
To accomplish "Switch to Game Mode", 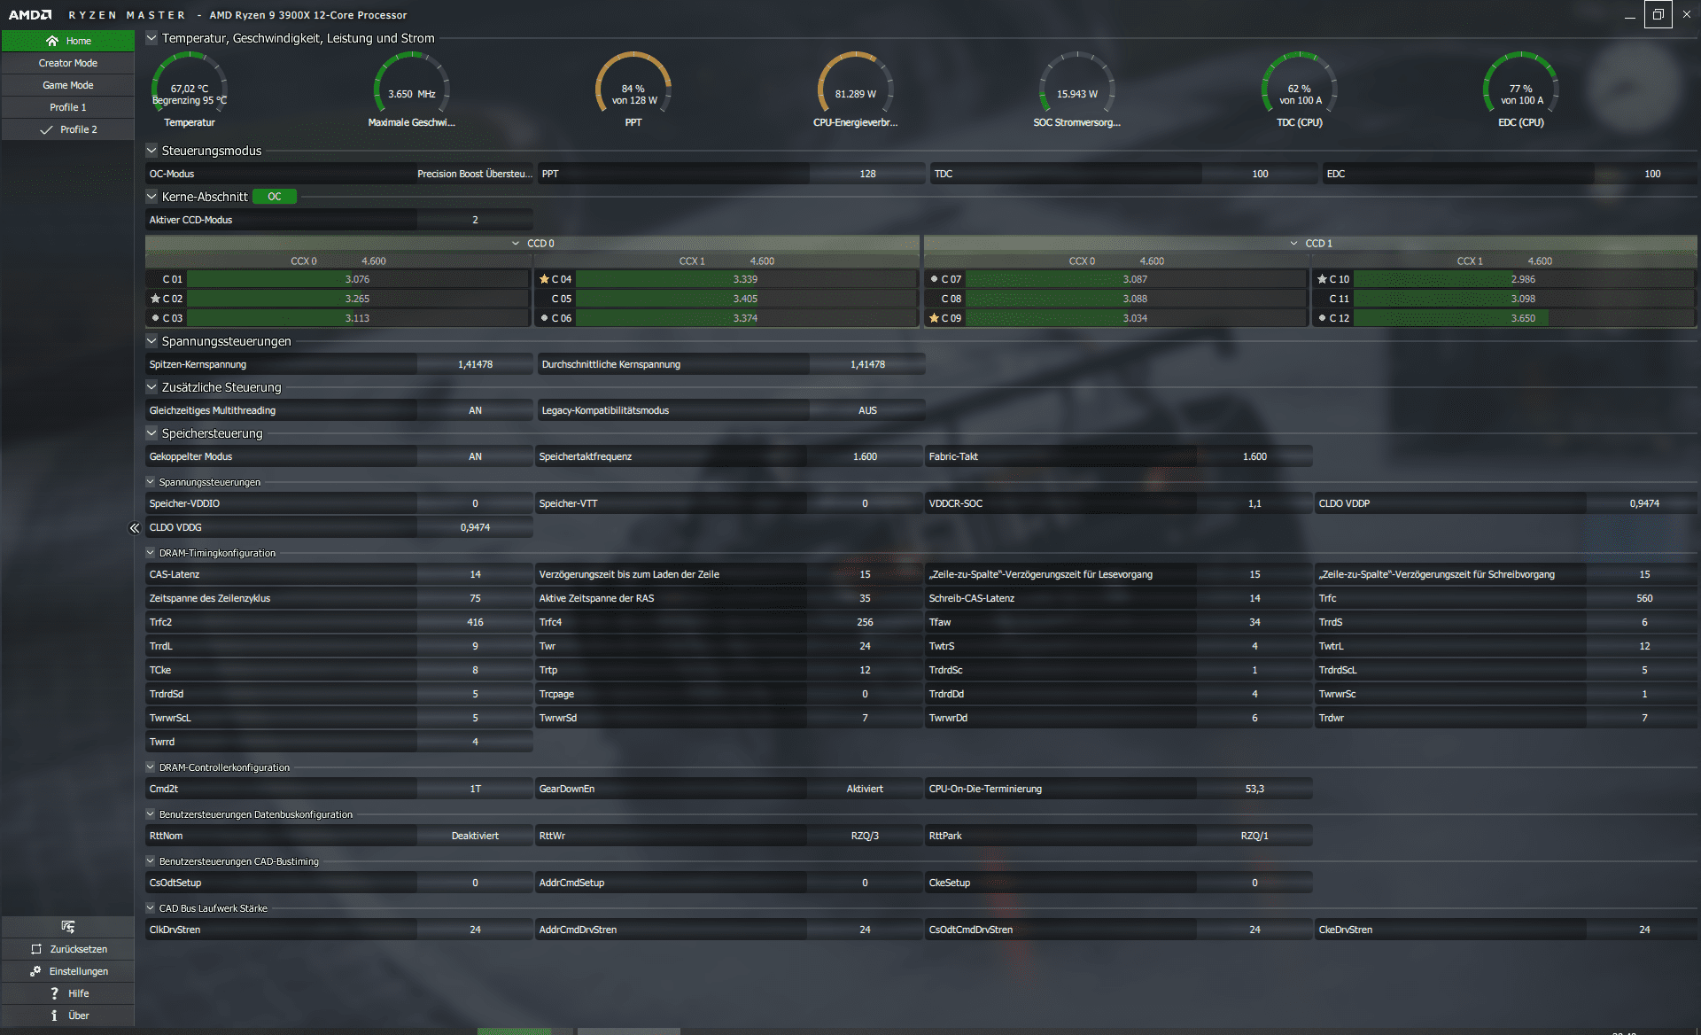I will 68,85.
